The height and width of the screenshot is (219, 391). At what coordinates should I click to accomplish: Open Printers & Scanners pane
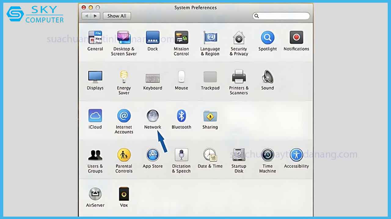[239, 77]
